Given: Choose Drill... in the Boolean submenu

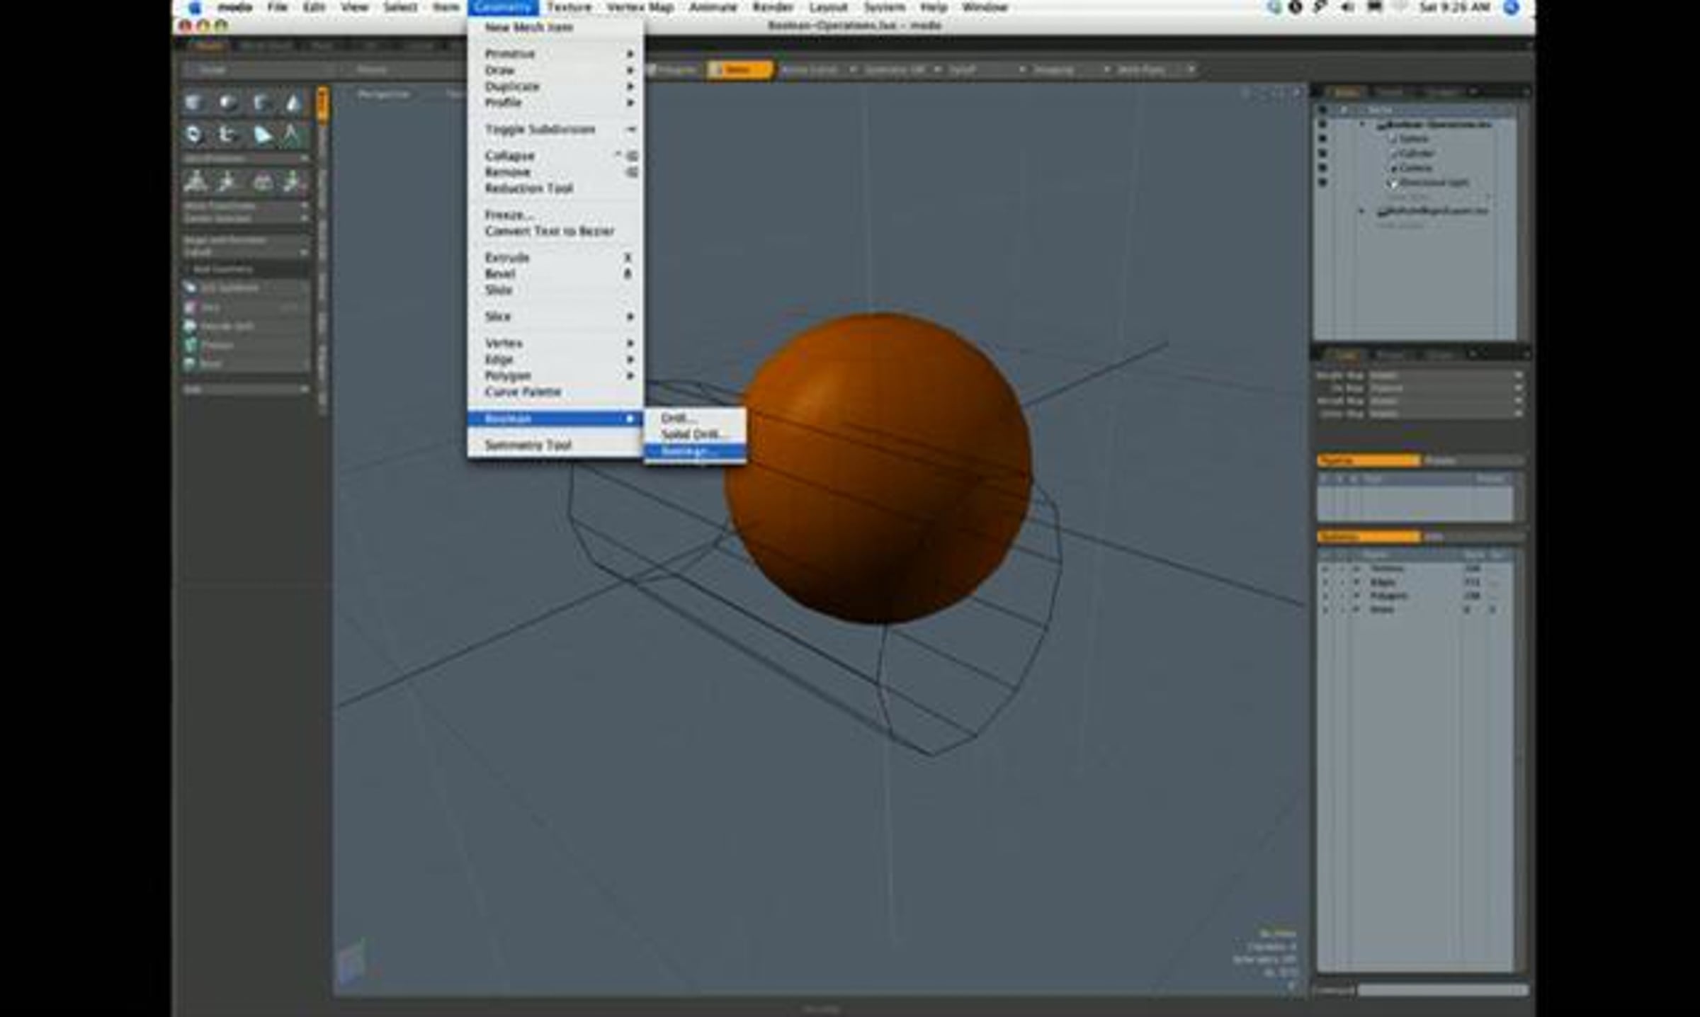Looking at the screenshot, I should (x=694, y=418).
